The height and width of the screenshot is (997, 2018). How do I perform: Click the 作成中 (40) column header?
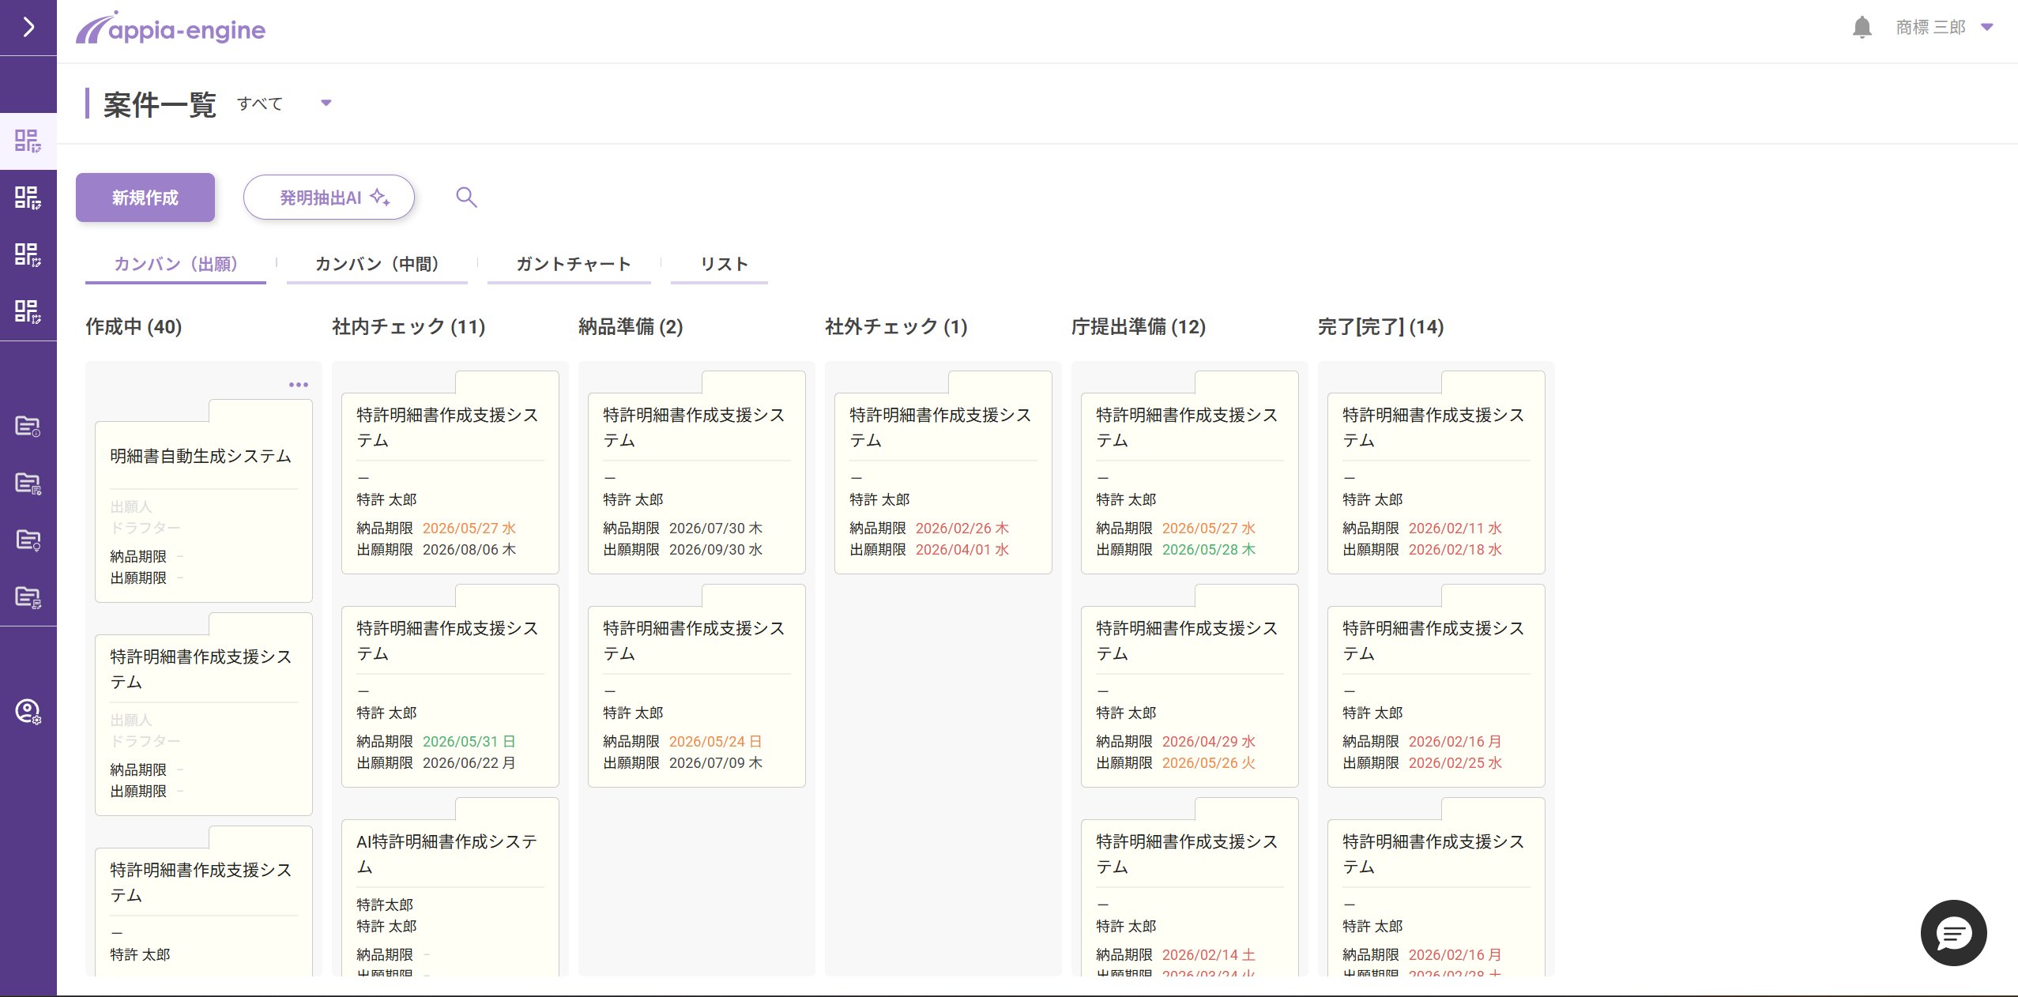(x=134, y=327)
